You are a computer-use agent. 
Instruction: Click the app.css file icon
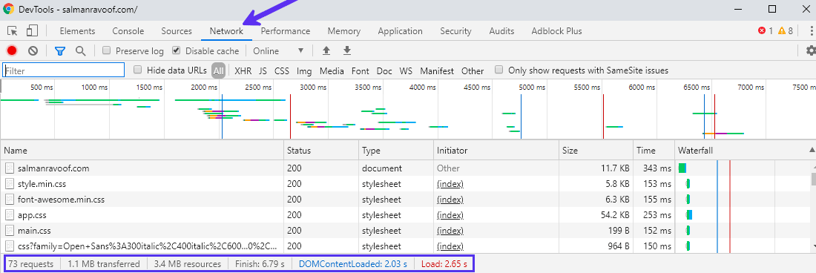[x=10, y=214]
